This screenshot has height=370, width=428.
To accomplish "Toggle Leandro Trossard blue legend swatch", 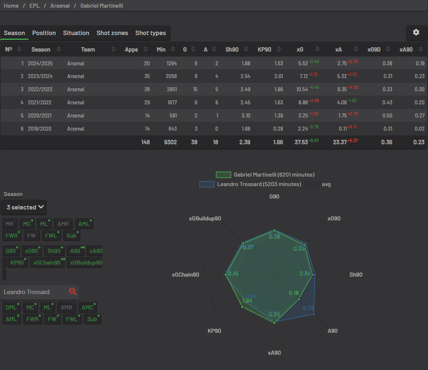I will click(207, 184).
